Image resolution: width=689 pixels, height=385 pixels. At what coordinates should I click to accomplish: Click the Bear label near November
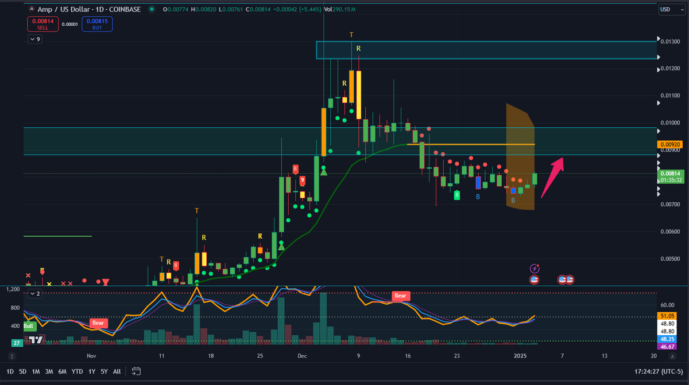99,323
